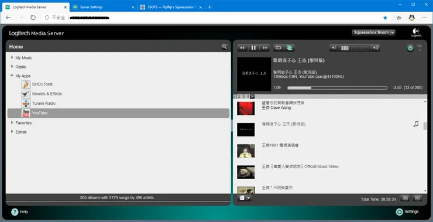The width and height of the screenshot is (433, 222).
Task: Go to playlist page 2
Action: click(x=239, y=97)
